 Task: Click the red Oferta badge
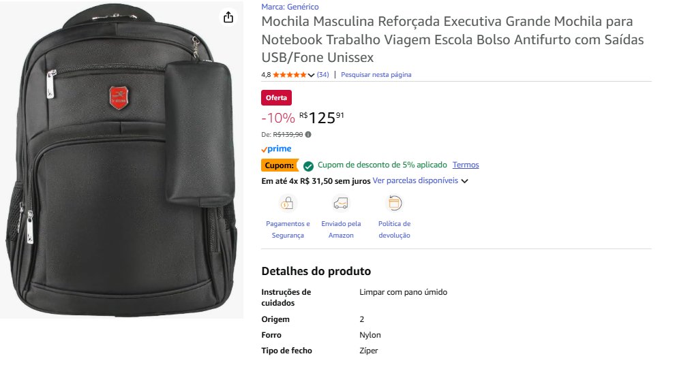pos(276,97)
